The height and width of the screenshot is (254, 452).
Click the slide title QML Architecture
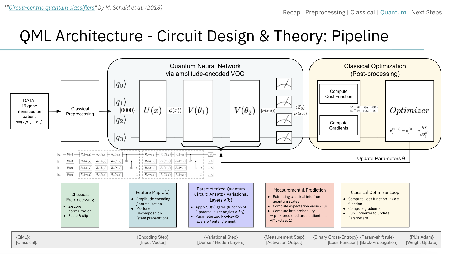tap(204, 36)
